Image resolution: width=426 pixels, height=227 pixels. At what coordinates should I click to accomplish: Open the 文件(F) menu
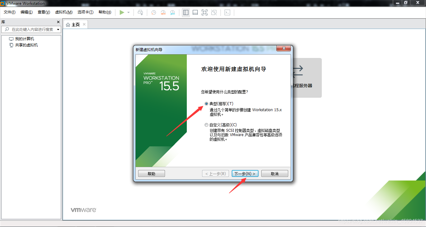[x=10, y=12]
